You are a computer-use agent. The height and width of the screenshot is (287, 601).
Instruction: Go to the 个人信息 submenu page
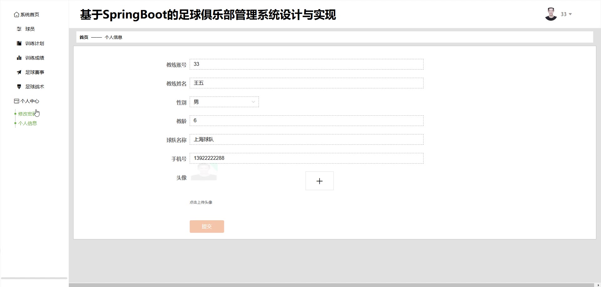(x=28, y=123)
